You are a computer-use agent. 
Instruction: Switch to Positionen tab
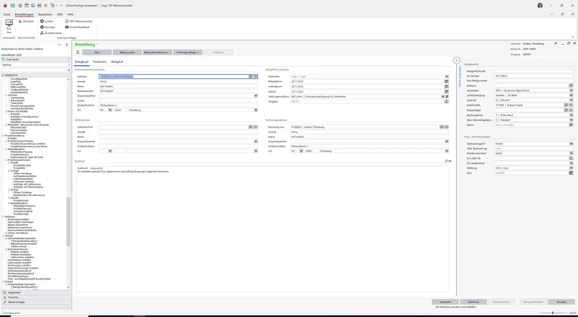click(100, 62)
